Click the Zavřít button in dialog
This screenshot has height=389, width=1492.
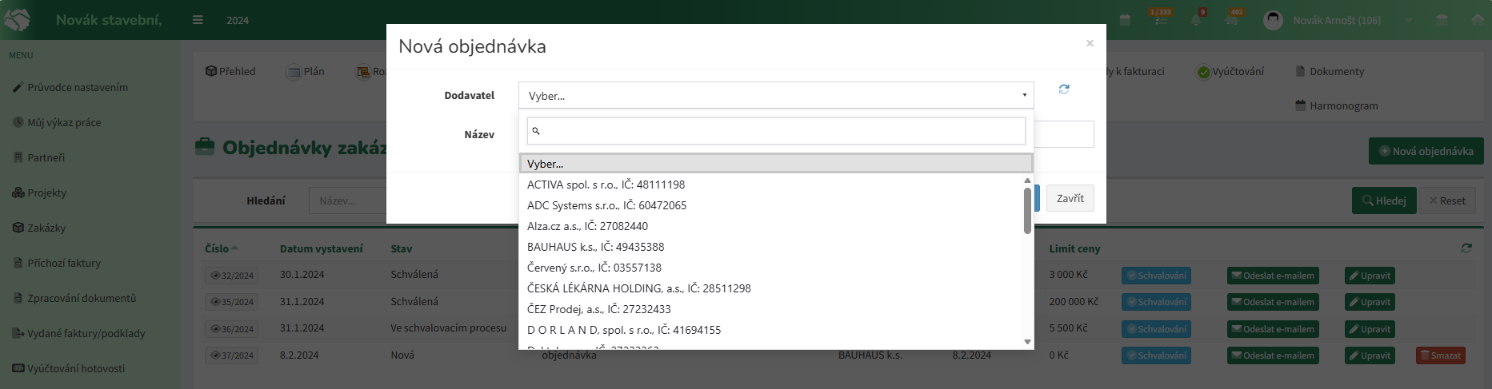click(x=1070, y=198)
